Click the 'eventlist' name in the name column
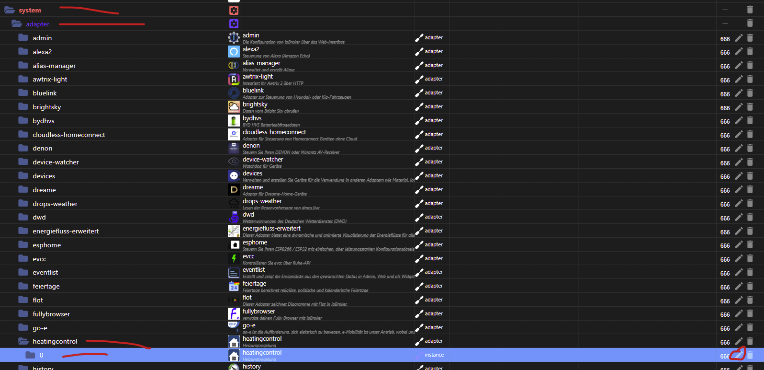This screenshot has width=764, height=370. click(x=254, y=269)
